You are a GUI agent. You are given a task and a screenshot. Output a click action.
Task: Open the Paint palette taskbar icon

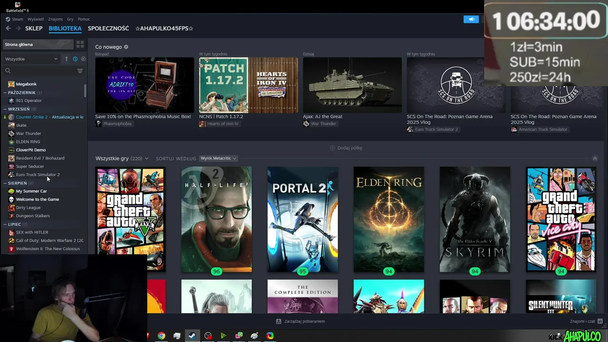pos(255,336)
